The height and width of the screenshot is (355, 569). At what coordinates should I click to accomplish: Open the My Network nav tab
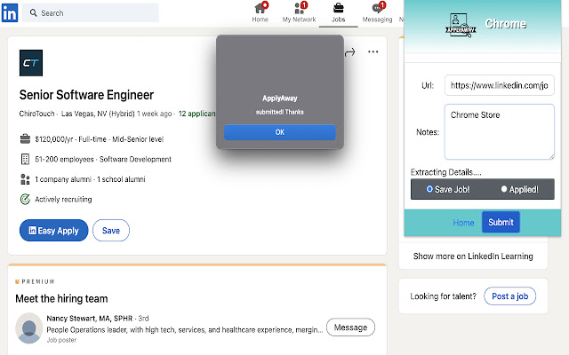click(x=300, y=12)
